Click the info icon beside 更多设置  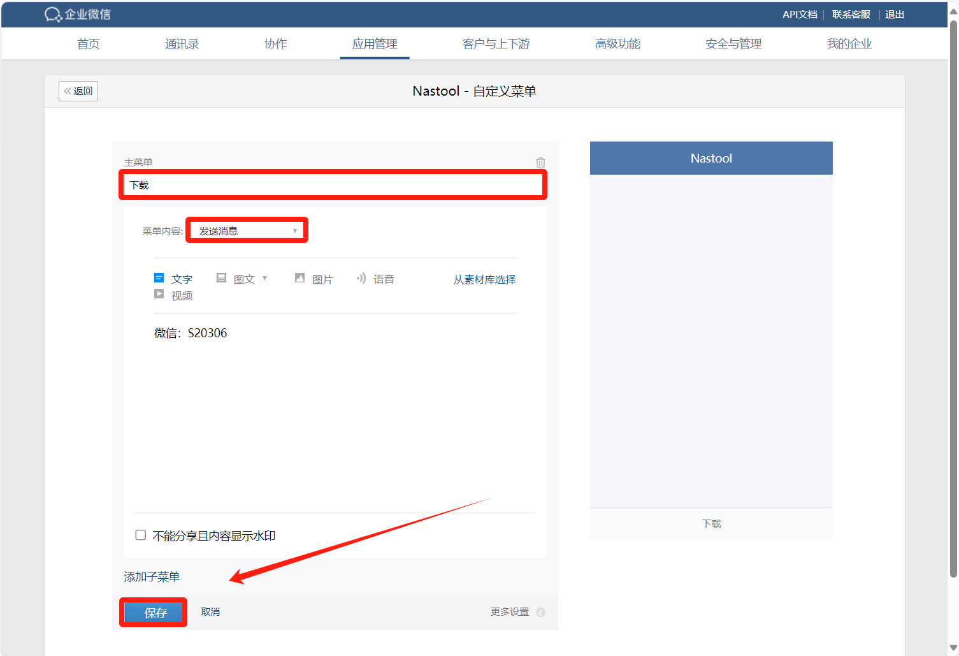(540, 612)
